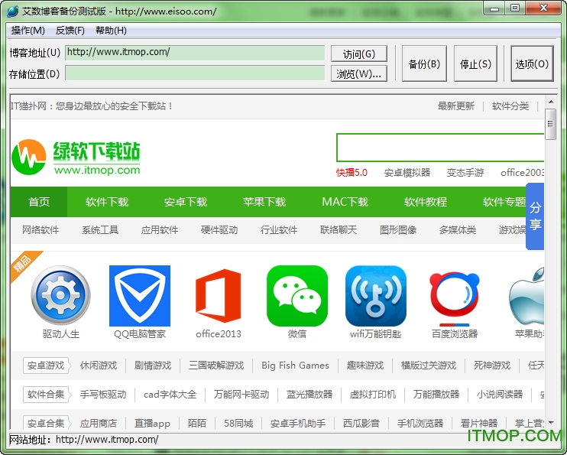Click the office2013 icon
The width and height of the screenshot is (567, 455).
click(218, 296)
